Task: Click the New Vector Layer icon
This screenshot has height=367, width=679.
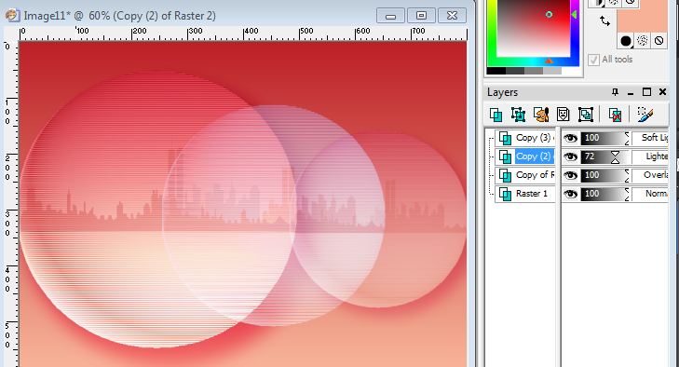Action: click(519, 115)
